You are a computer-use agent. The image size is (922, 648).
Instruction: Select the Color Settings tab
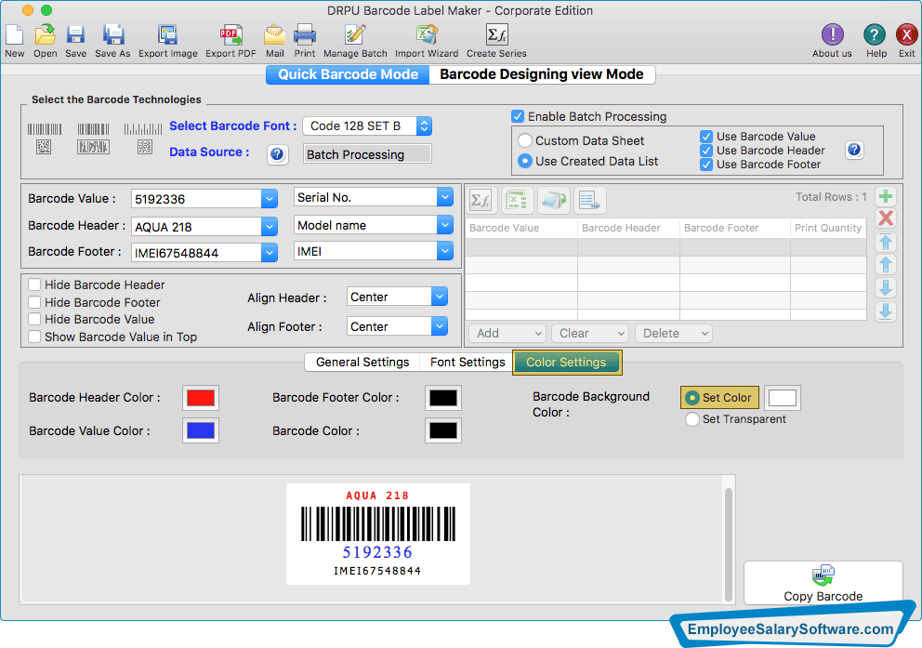point(567,363)
